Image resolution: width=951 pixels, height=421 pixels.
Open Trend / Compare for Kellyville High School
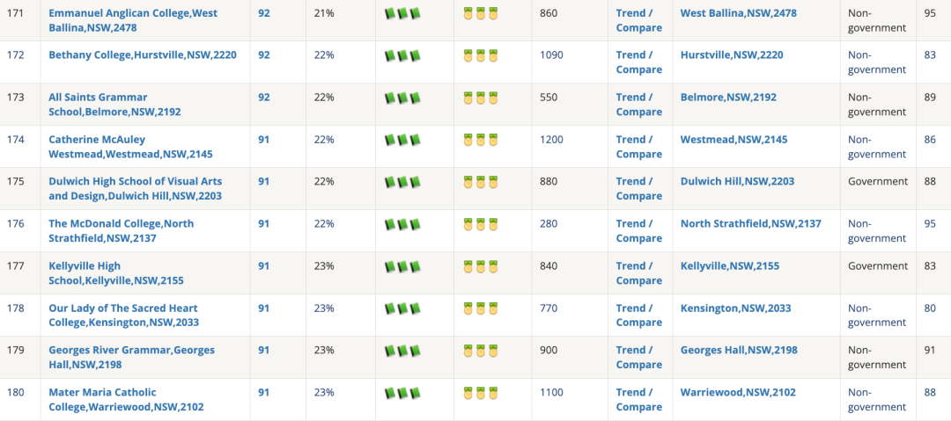[638, 273]
